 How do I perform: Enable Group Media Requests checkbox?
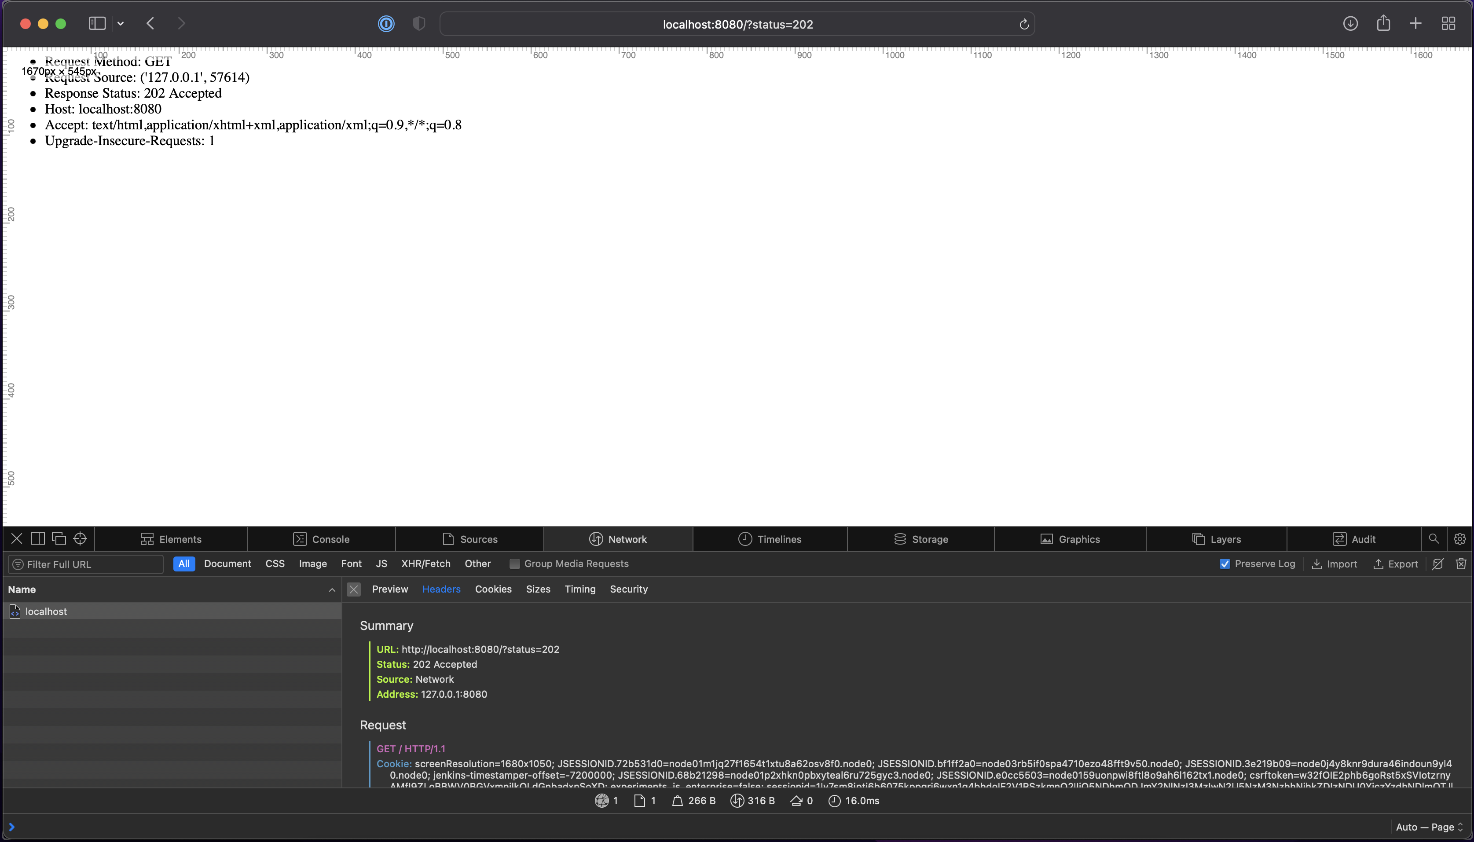tap(514, 564)
